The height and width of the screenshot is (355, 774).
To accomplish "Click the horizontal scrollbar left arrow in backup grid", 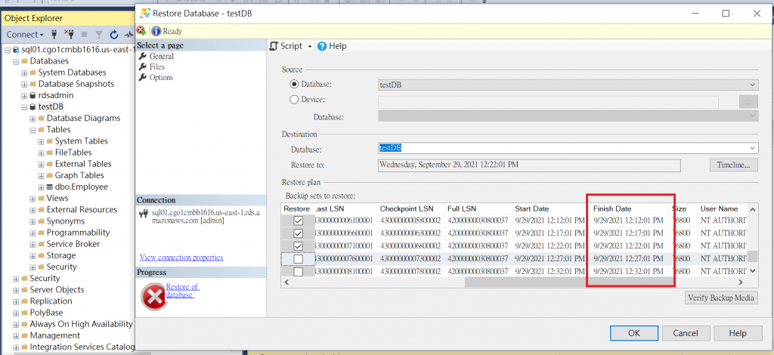I will coord(286,282).
